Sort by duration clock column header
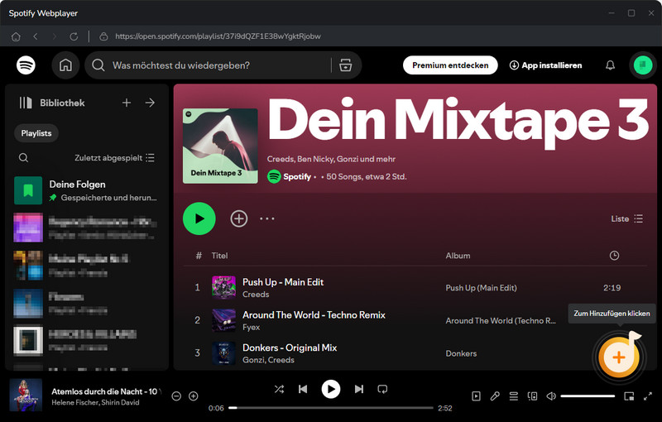This screenshot has width=662, height=422. click(x=614, y=256)
